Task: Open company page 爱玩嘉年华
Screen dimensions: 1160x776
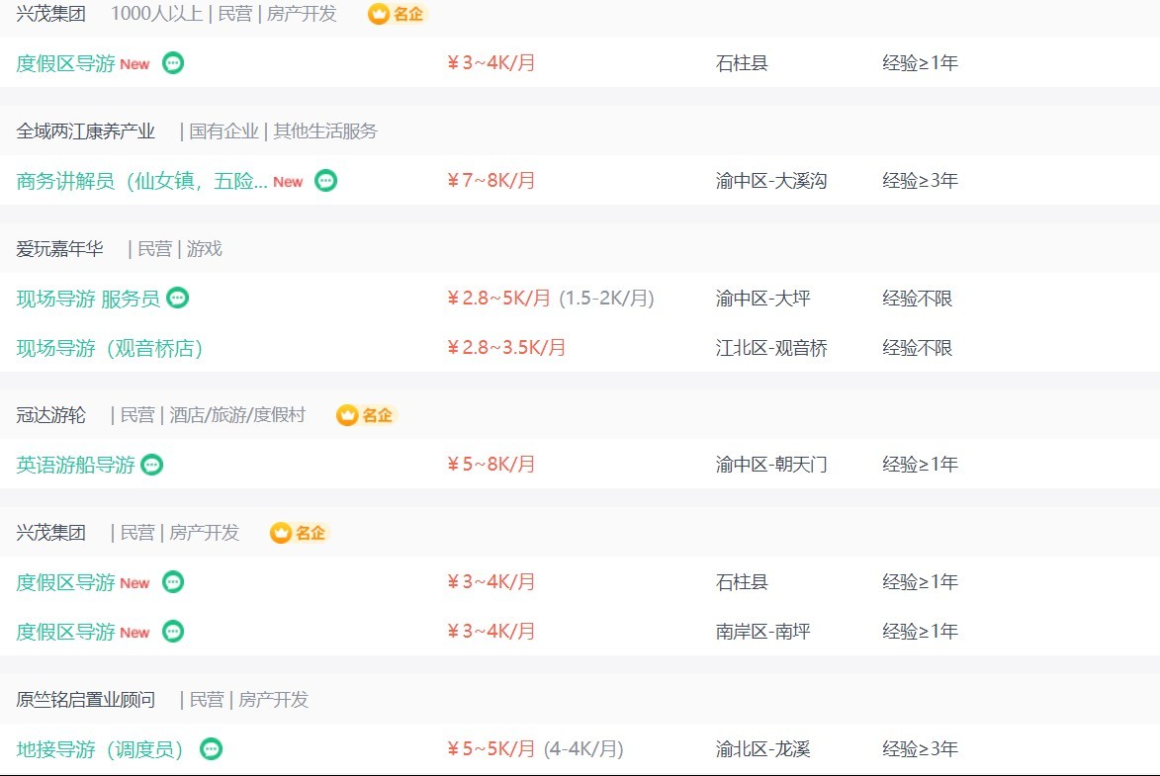Action: click(60, 248)
